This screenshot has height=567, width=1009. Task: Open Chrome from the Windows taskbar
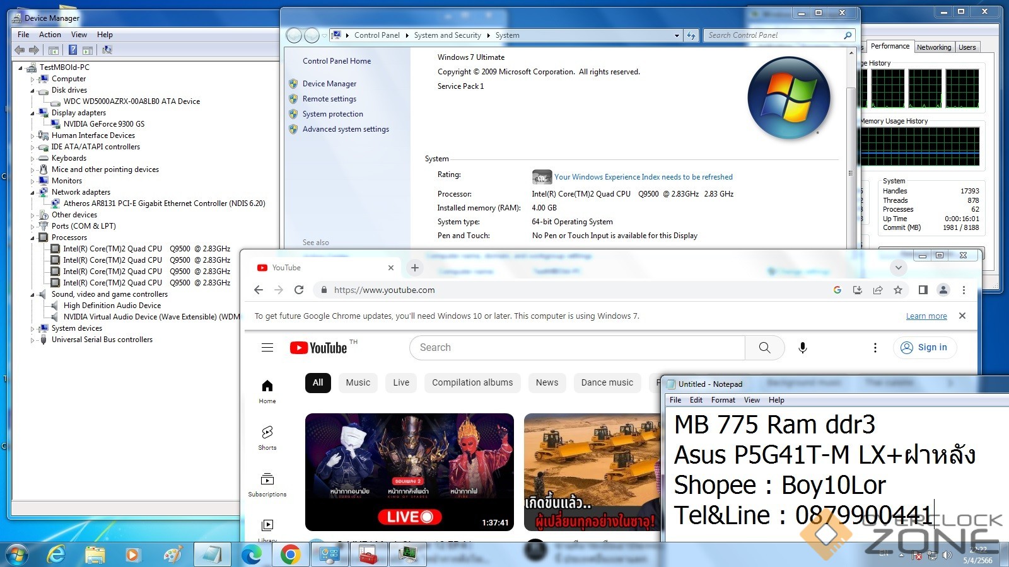[x=290, y=554]
